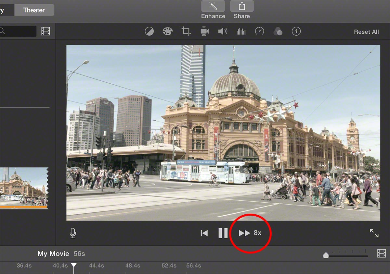390x274 pixels.
Task: Click the timeline playhead marker
Action: point(74,266)
